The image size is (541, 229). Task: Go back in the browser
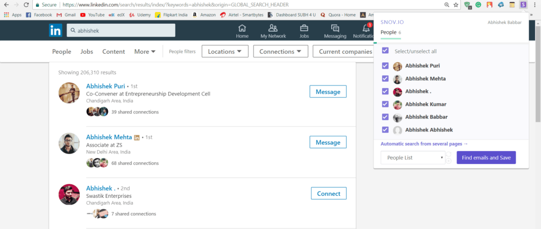coord(6,5)
